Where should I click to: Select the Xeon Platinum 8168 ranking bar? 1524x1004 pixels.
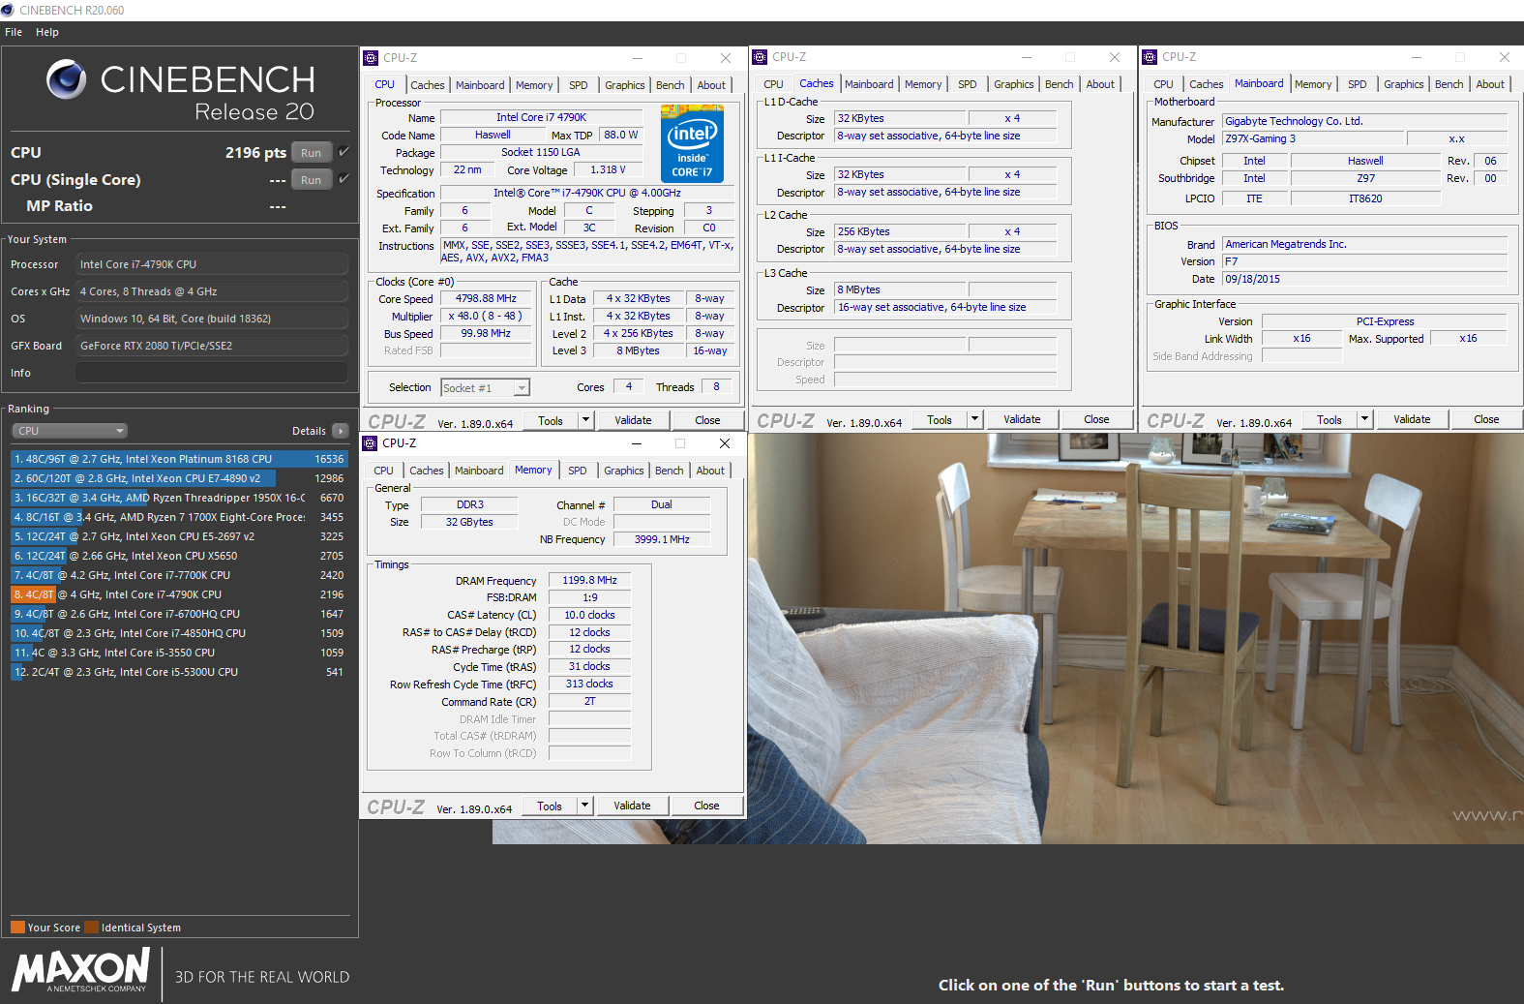(x=179, y=459)
